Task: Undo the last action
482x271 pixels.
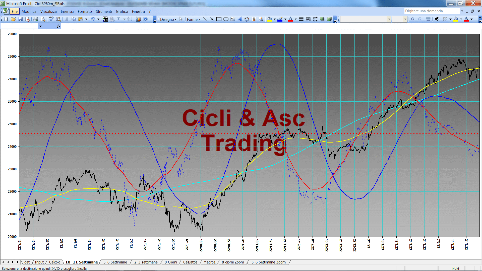Action: 93,19
